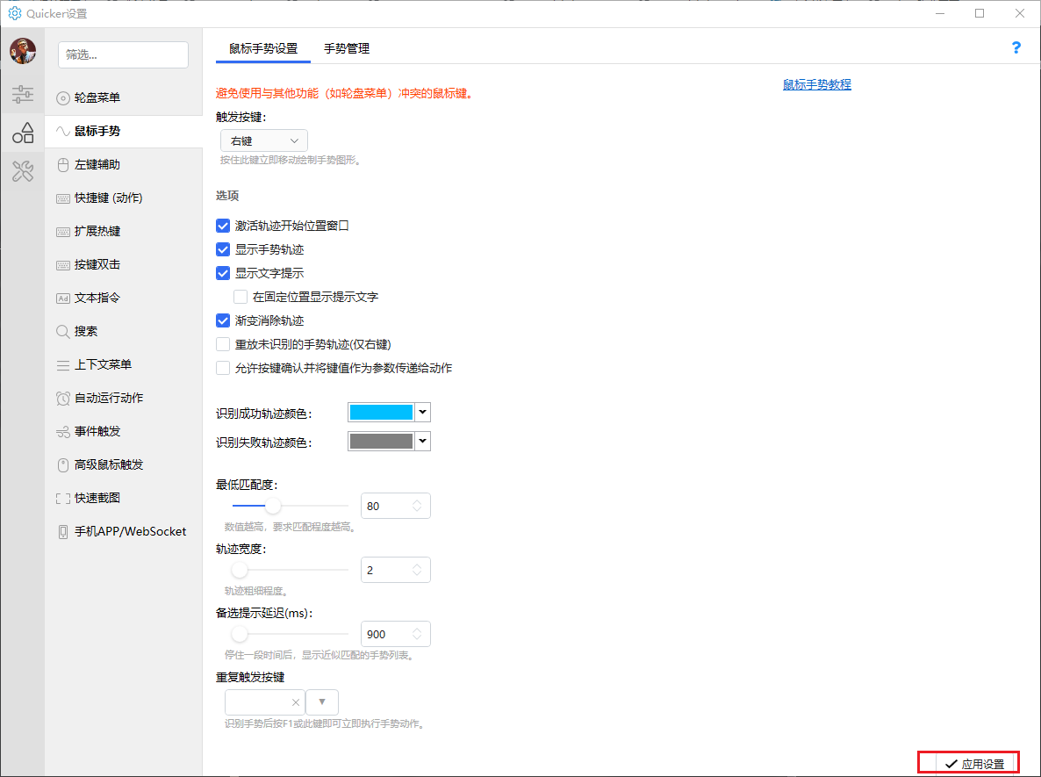Viewport: 1041px width, 777px height.
Task: Open the sliders settings sidebar icon
Action: coord(23,94)
